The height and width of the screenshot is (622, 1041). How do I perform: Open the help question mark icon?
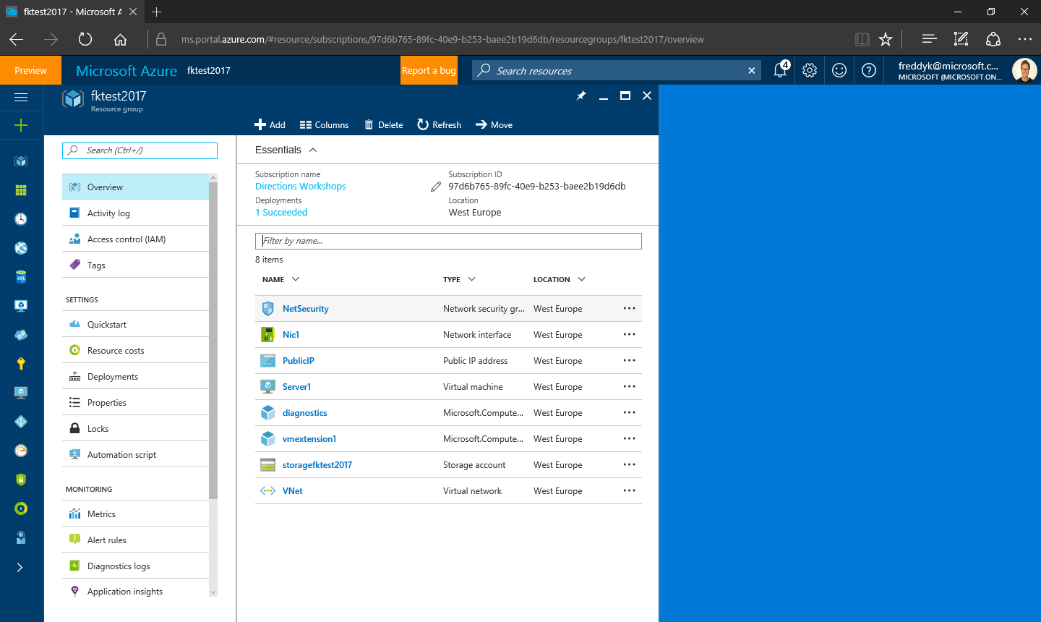point(869,70)
